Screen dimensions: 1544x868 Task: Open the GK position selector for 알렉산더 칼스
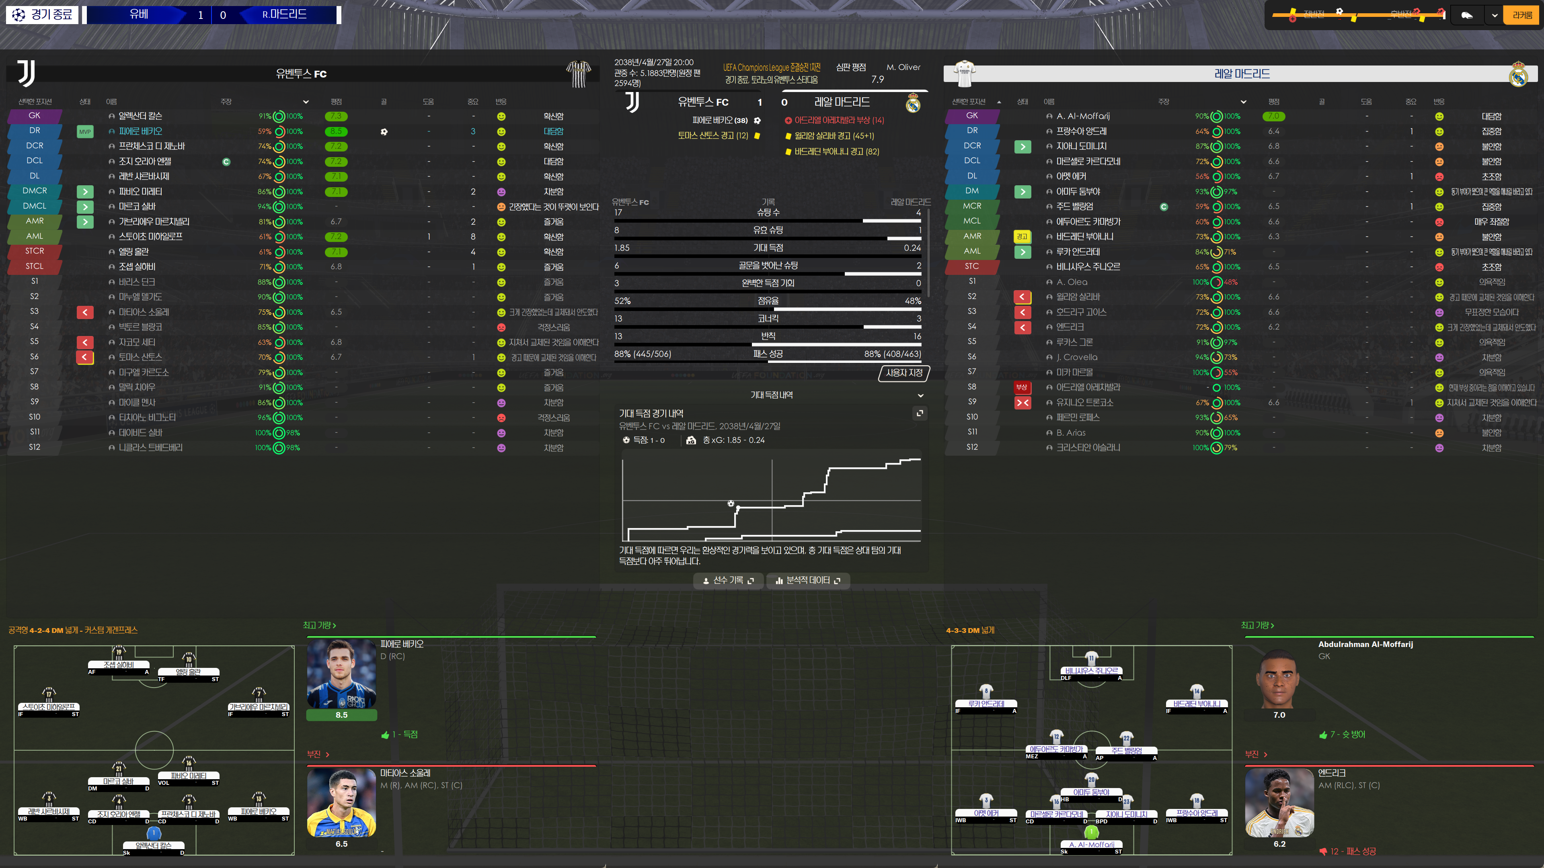(x=35, y=116)
